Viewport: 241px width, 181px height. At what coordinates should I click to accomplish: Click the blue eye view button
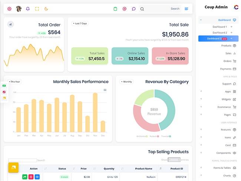pos(37,177)
